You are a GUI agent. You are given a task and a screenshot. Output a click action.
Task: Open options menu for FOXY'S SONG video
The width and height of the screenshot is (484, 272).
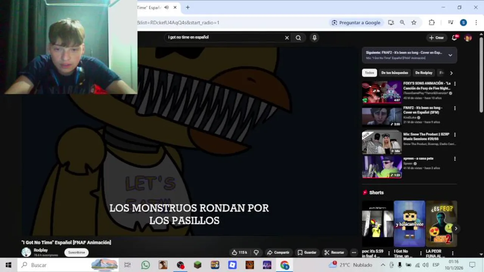[455, 84]
